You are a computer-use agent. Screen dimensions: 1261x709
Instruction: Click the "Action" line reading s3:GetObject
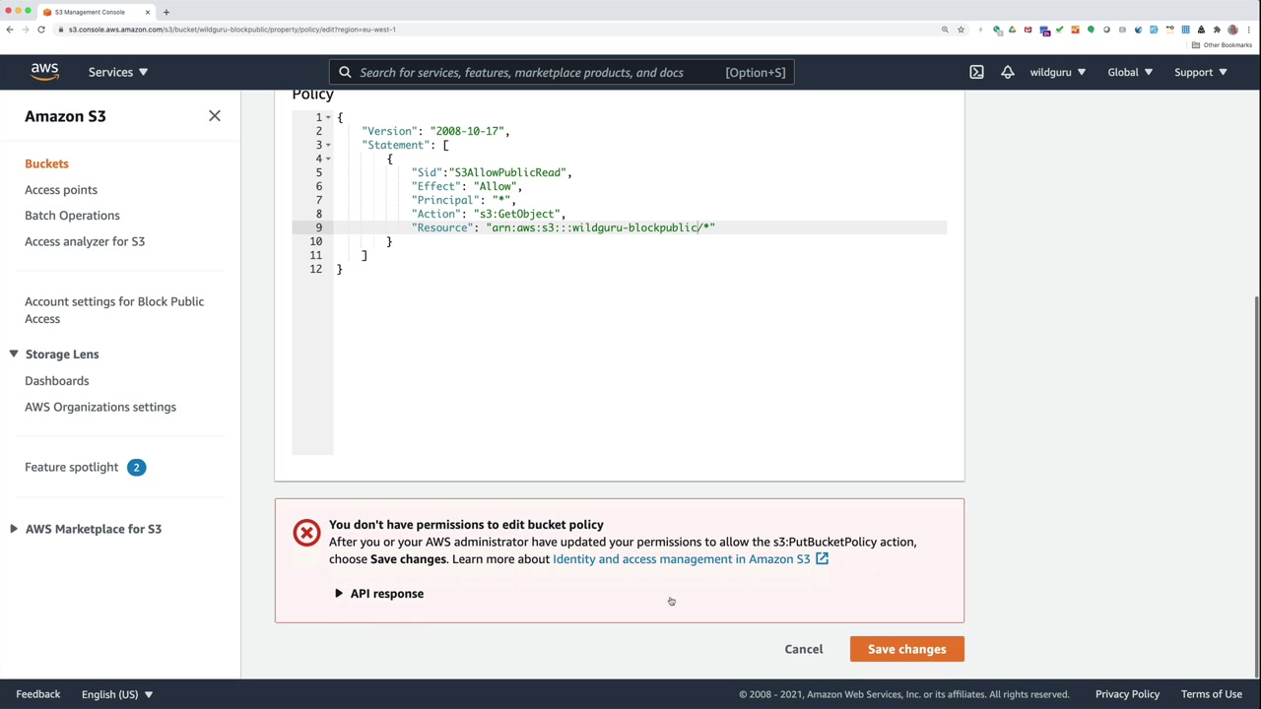pyautogui.click(x=489, y=214)
